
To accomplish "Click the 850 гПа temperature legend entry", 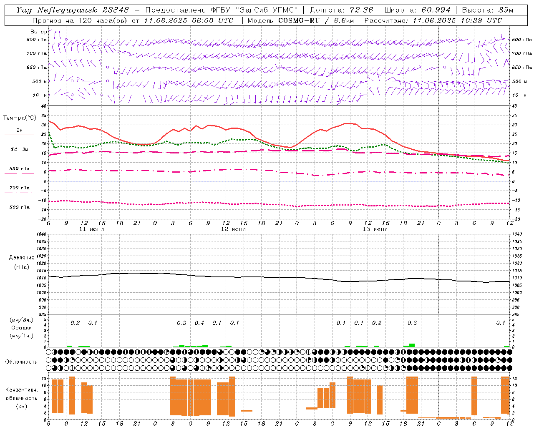I will 19,169.
